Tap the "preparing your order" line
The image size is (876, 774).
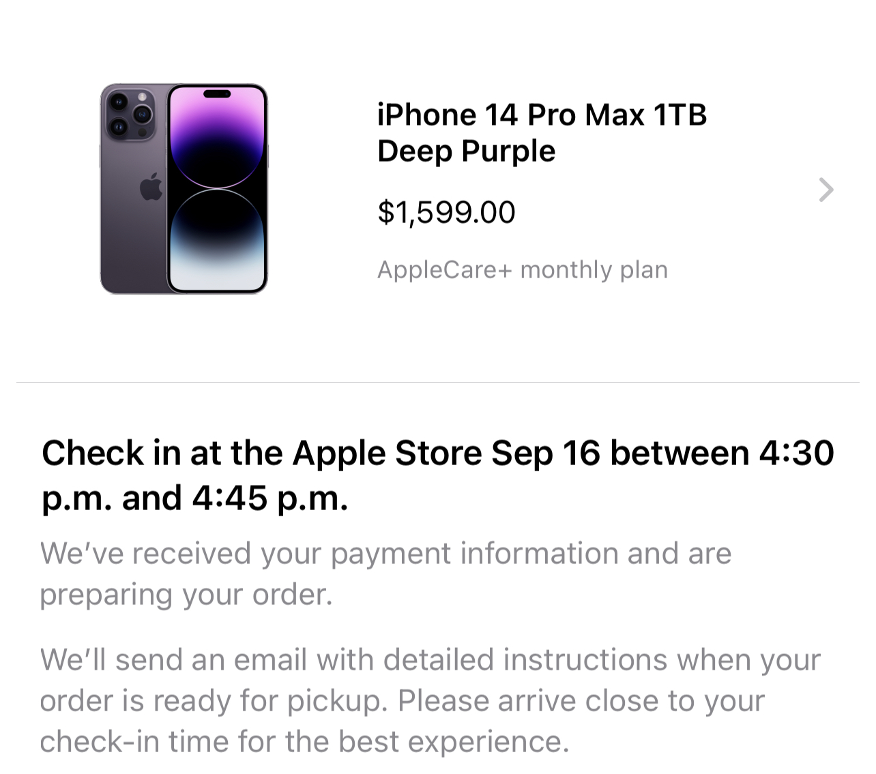pyautogui.click(x=186, y=594)
